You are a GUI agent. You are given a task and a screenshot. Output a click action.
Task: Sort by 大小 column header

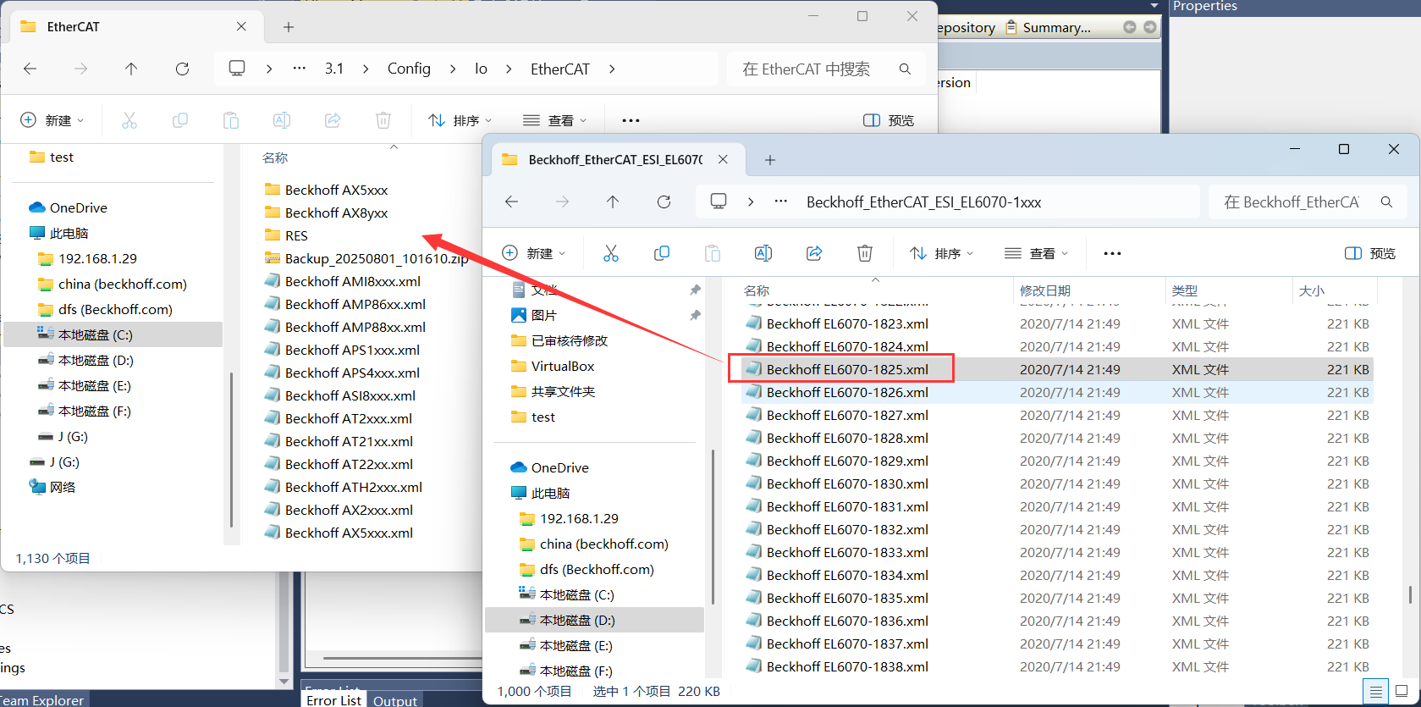(1312, 290)
